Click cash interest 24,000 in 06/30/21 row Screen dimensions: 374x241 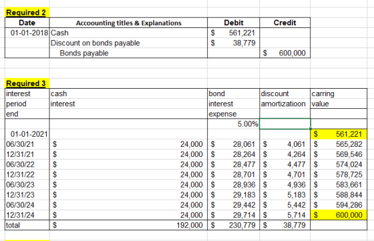[x=128, y=144]
